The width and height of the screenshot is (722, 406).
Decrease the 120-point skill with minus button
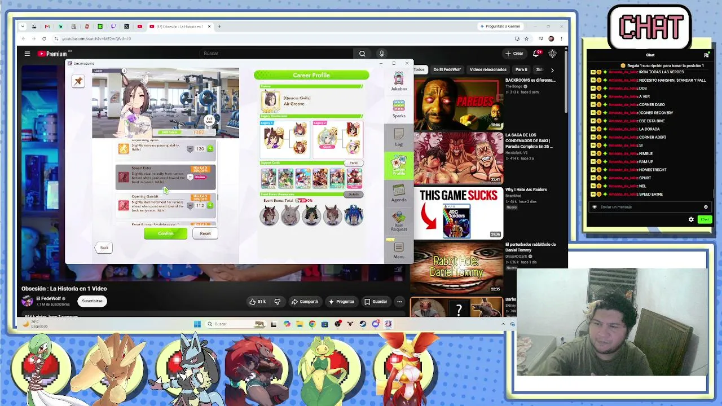pyautogui.click(x=190, y=149)
